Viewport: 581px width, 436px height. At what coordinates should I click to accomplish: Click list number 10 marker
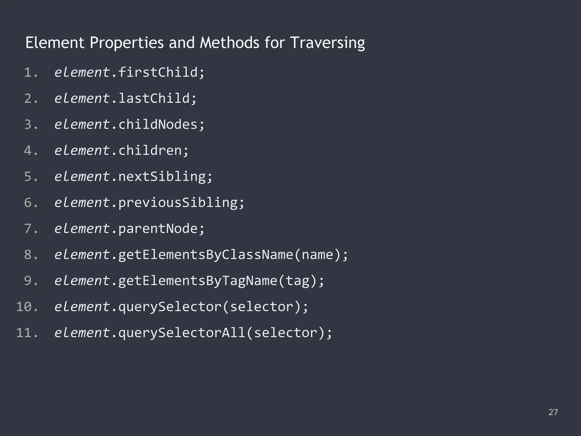[x=27, y=307]
